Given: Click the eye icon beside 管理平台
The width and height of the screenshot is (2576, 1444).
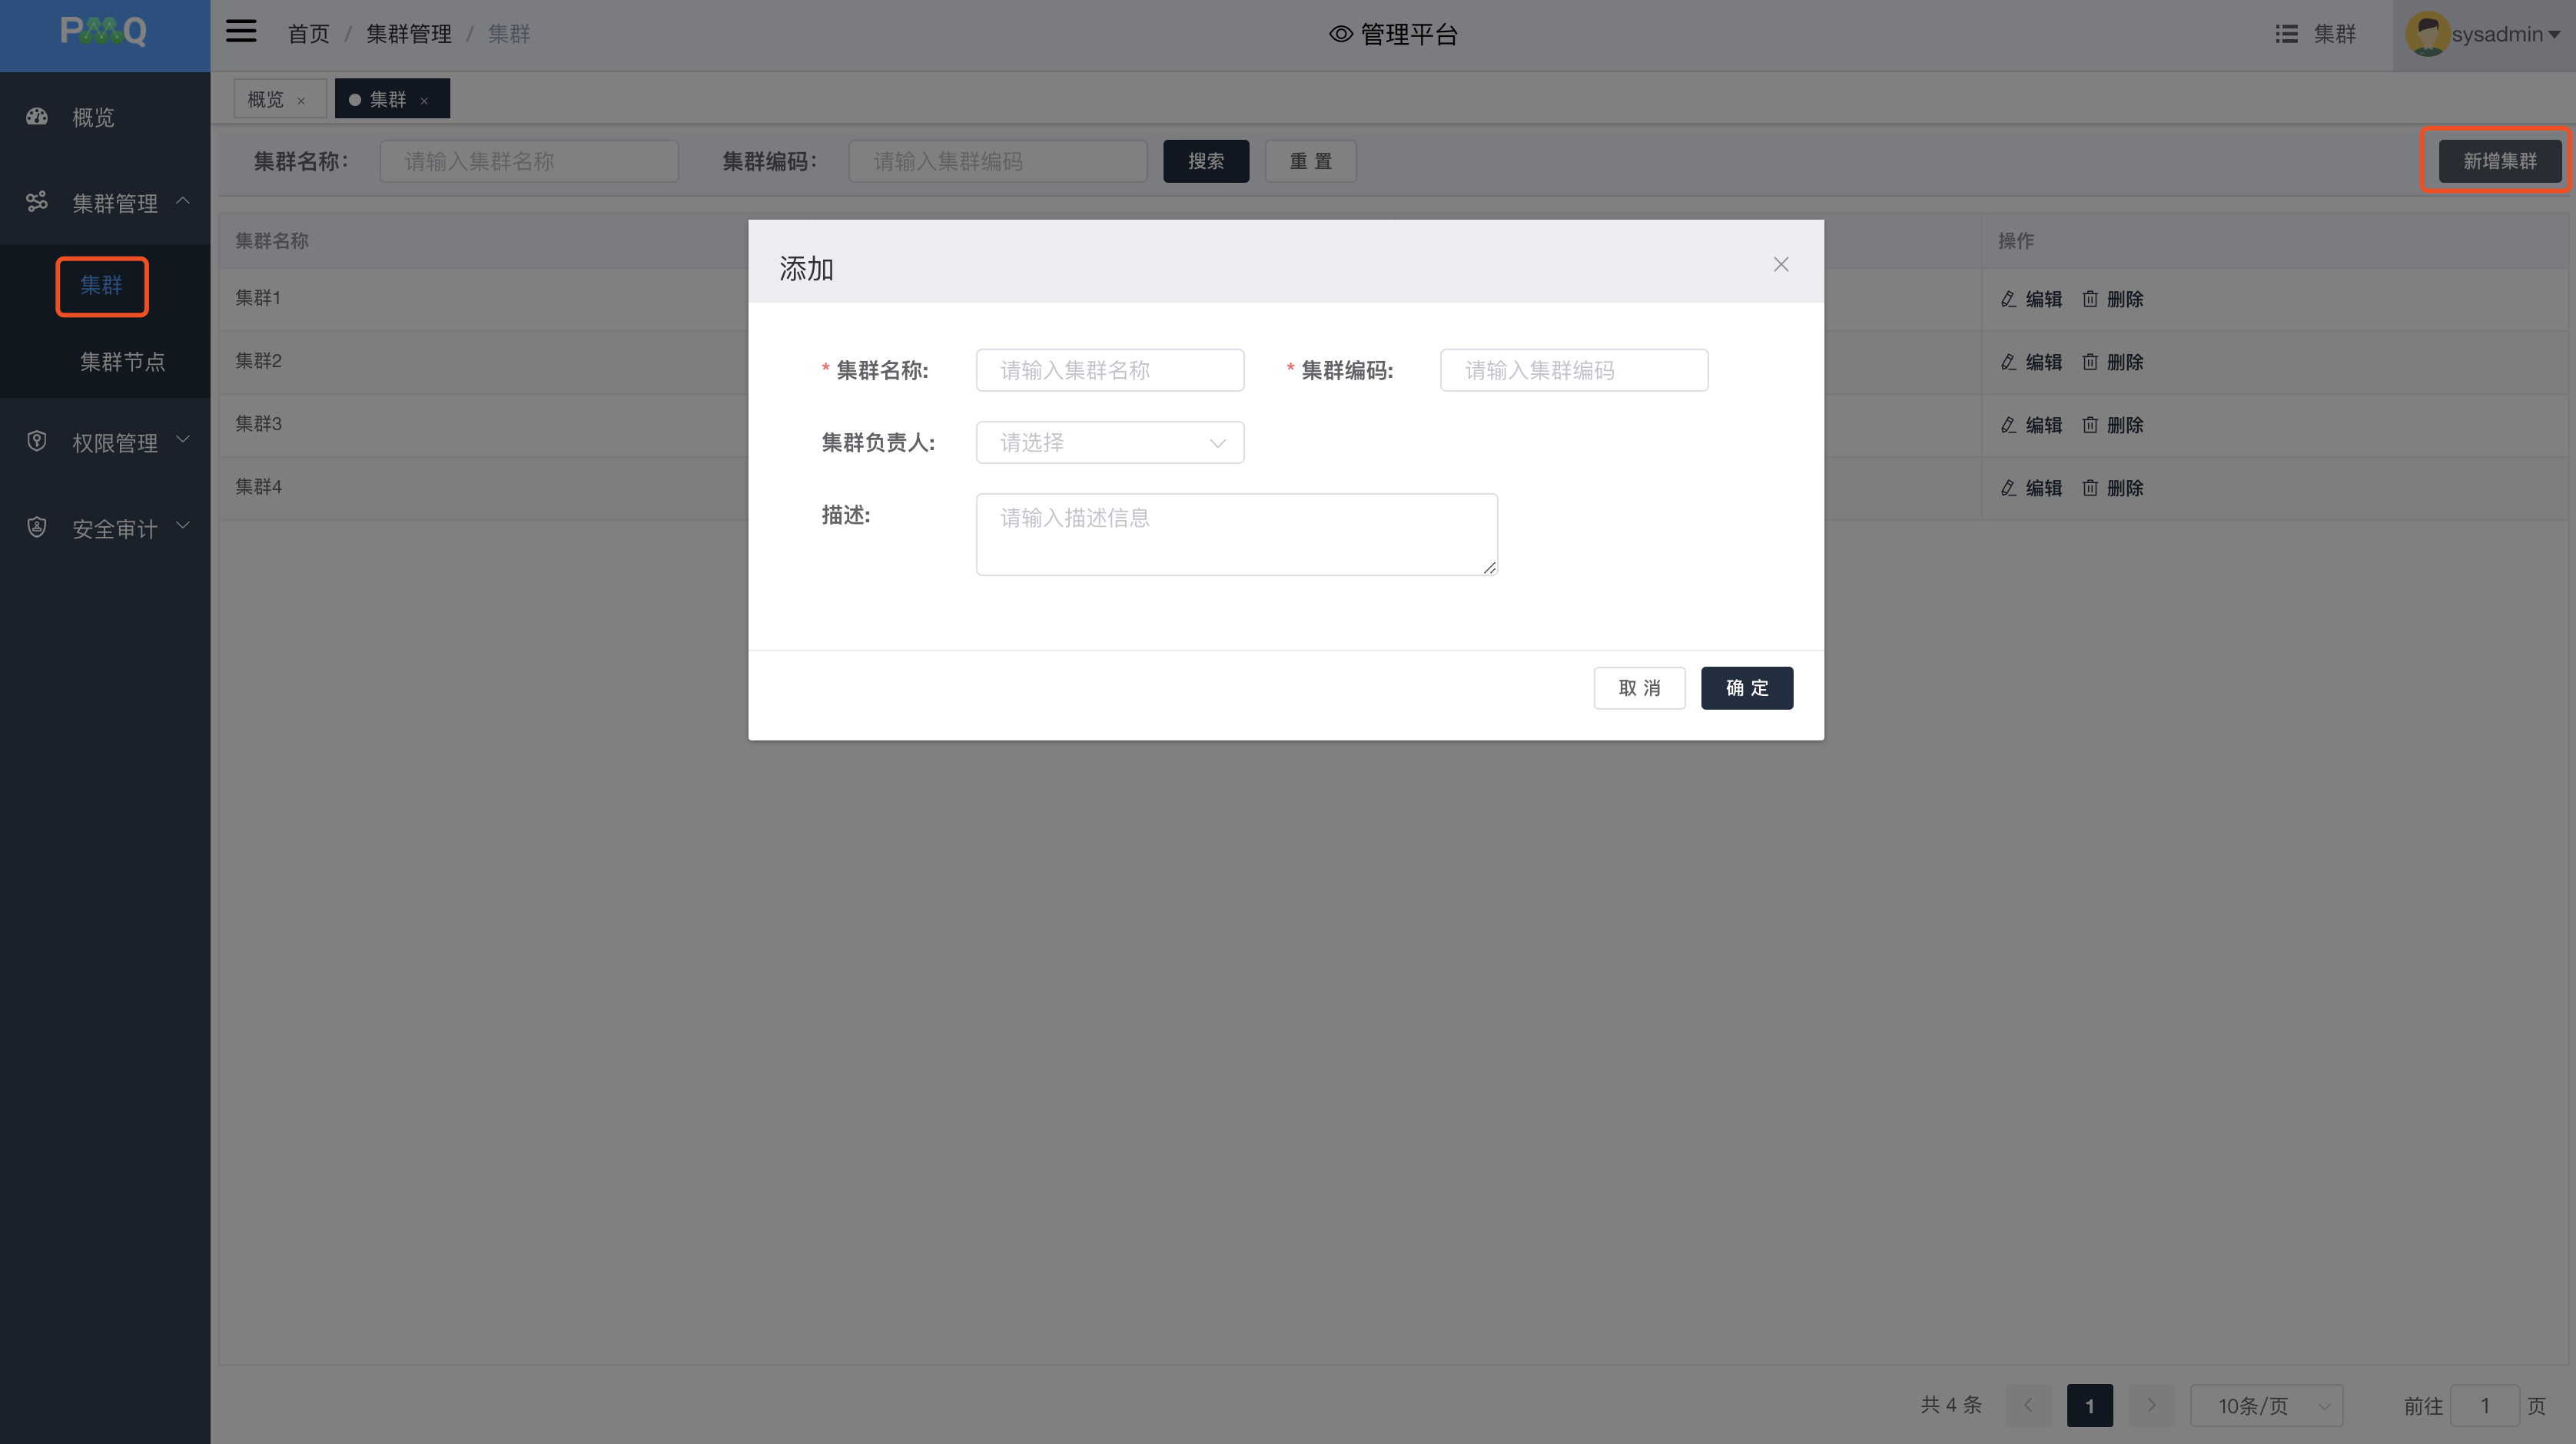Looking at the screenshot, I should tap(1340, 34).
